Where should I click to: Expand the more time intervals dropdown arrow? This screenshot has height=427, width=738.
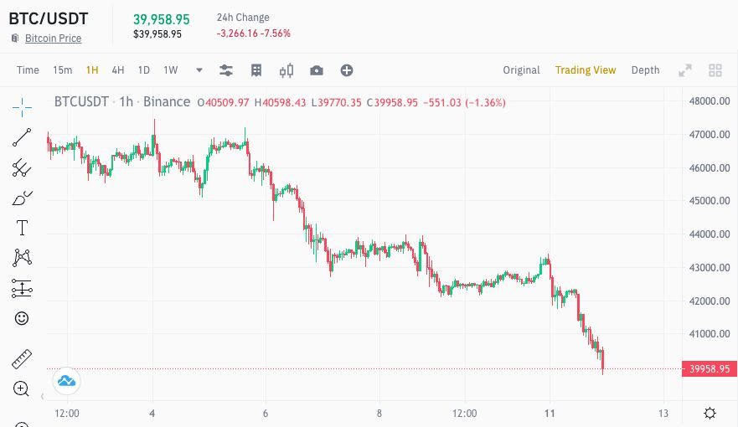[x=199, y=70]
